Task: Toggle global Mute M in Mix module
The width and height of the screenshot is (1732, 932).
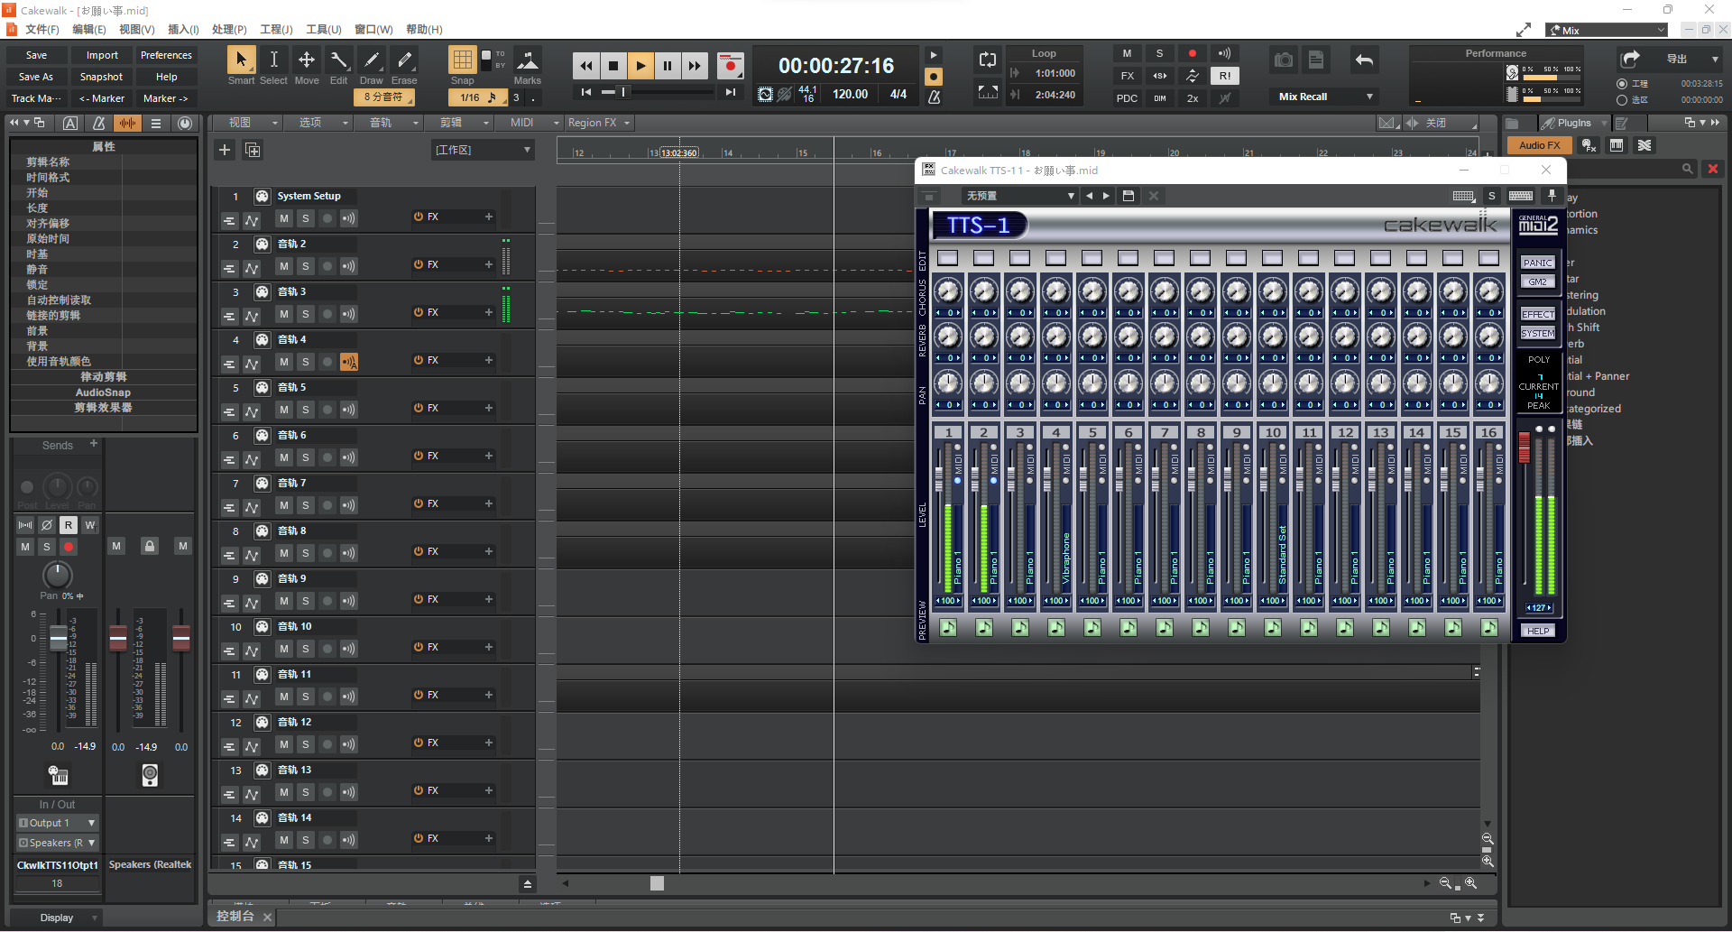Action: [x=1127, y=54]
